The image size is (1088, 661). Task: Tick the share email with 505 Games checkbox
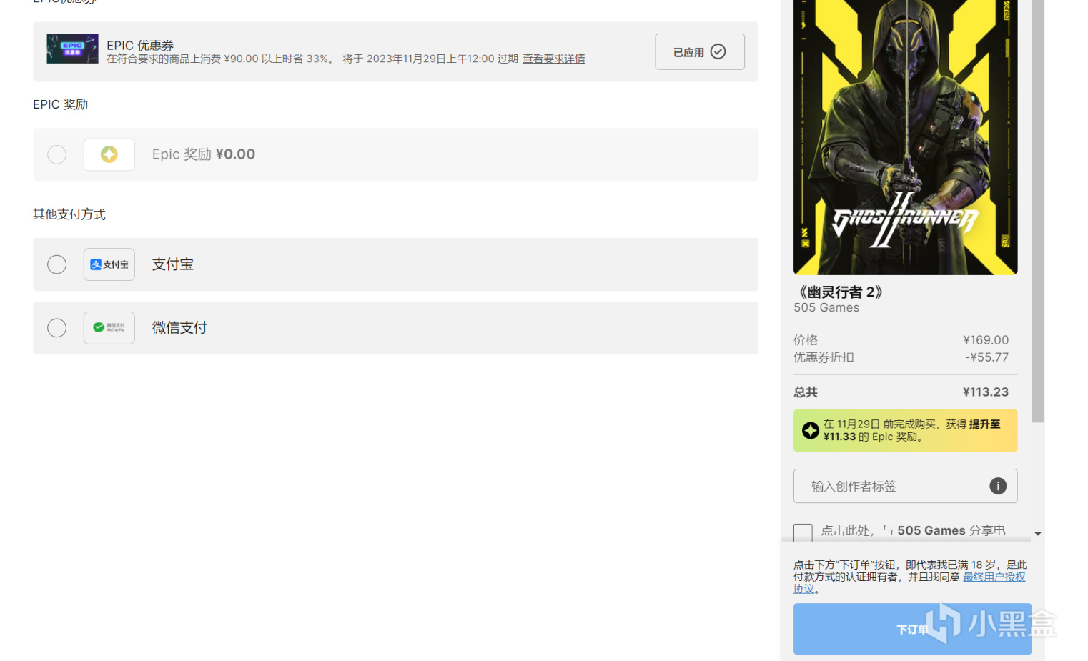803,532
